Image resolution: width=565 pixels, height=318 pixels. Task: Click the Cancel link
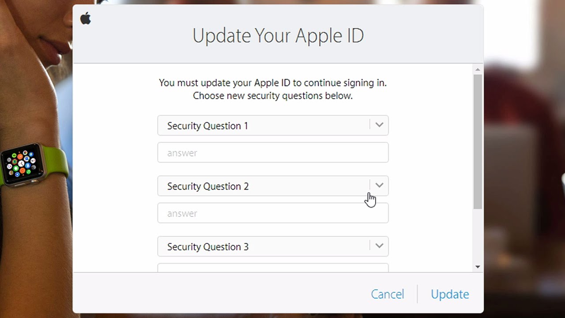387,294
